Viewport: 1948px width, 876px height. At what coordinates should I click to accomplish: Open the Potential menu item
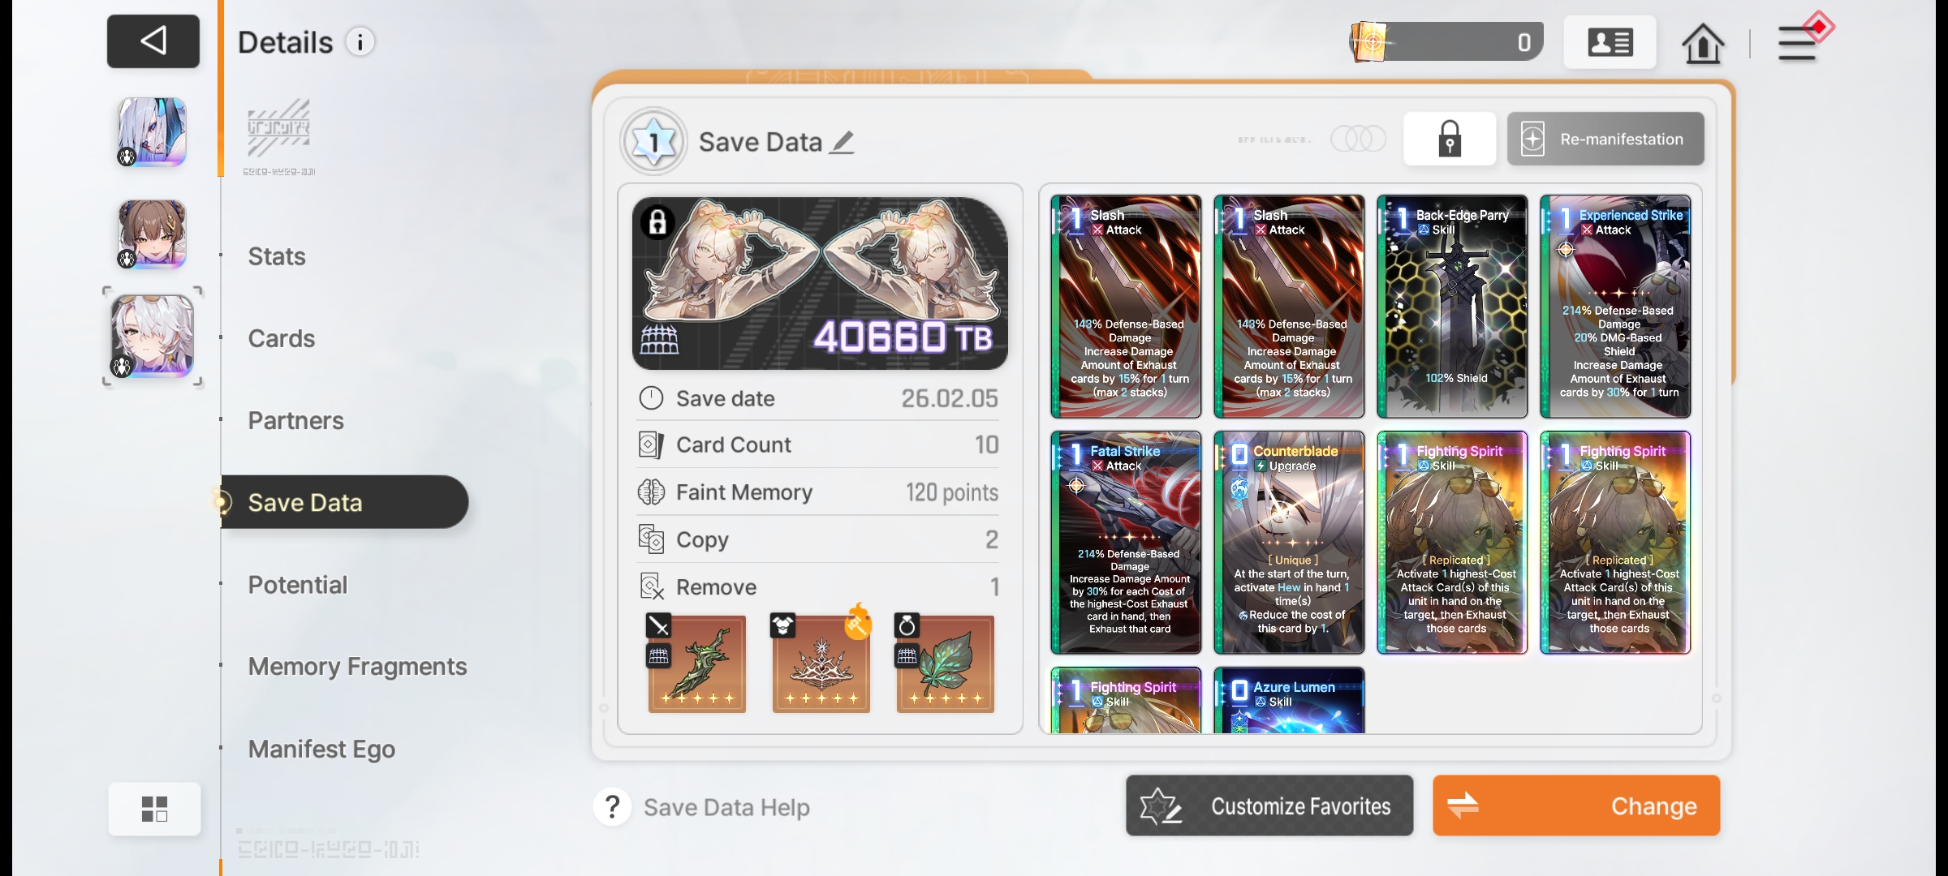(298, 585)
